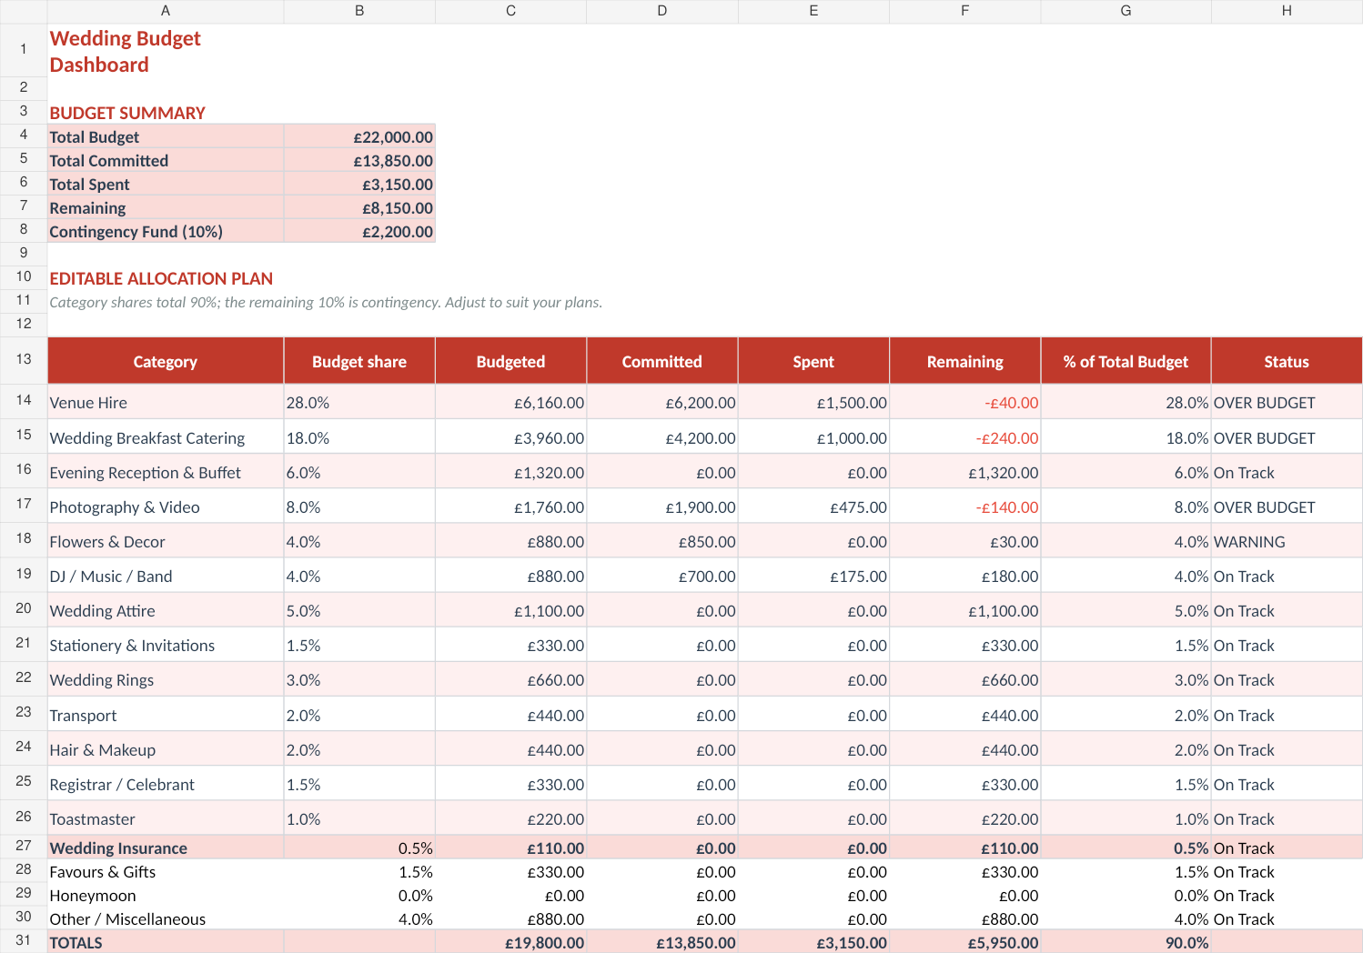The width and height of the screenshot is (1363, 953).
Task: Click the Budget share header cell
Action: tap(359, 361)
